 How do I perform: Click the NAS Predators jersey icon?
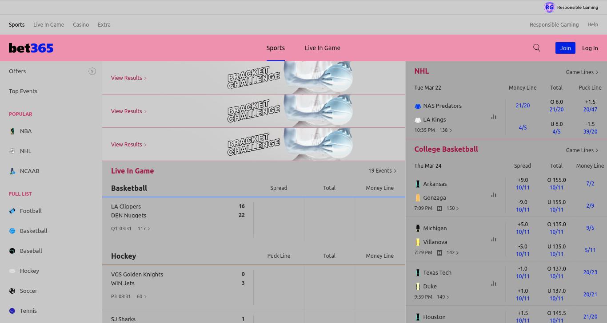(x=418, y=106)
